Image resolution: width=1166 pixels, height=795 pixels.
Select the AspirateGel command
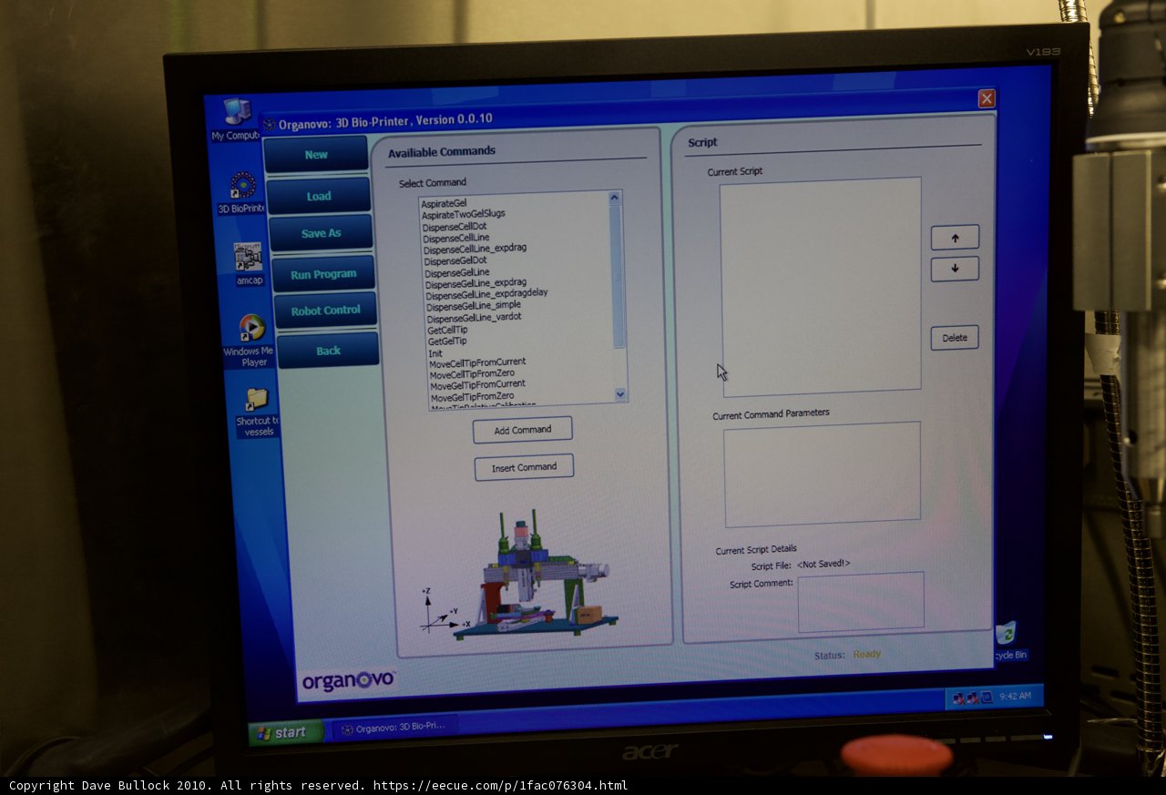(x=444, y=202)
